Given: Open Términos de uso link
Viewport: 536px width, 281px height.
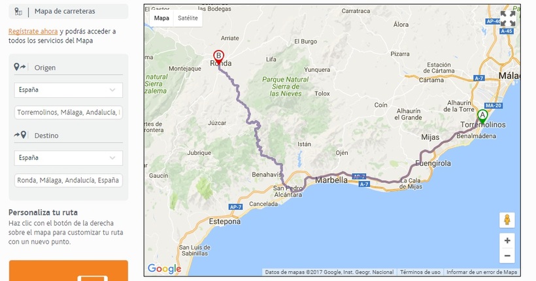Looking at the screenshot, I should pos(420,272).
